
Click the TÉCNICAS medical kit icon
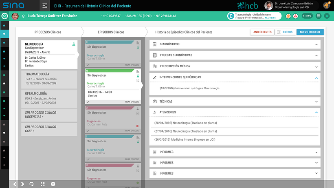coord(155,102)
